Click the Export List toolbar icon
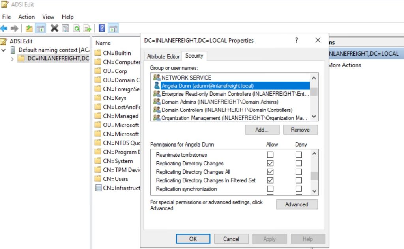 point(87,28)
